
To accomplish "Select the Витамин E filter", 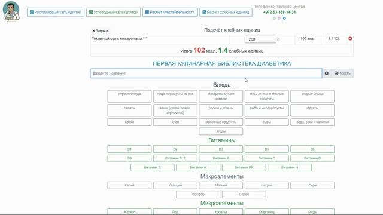I will tap(153, 167).
